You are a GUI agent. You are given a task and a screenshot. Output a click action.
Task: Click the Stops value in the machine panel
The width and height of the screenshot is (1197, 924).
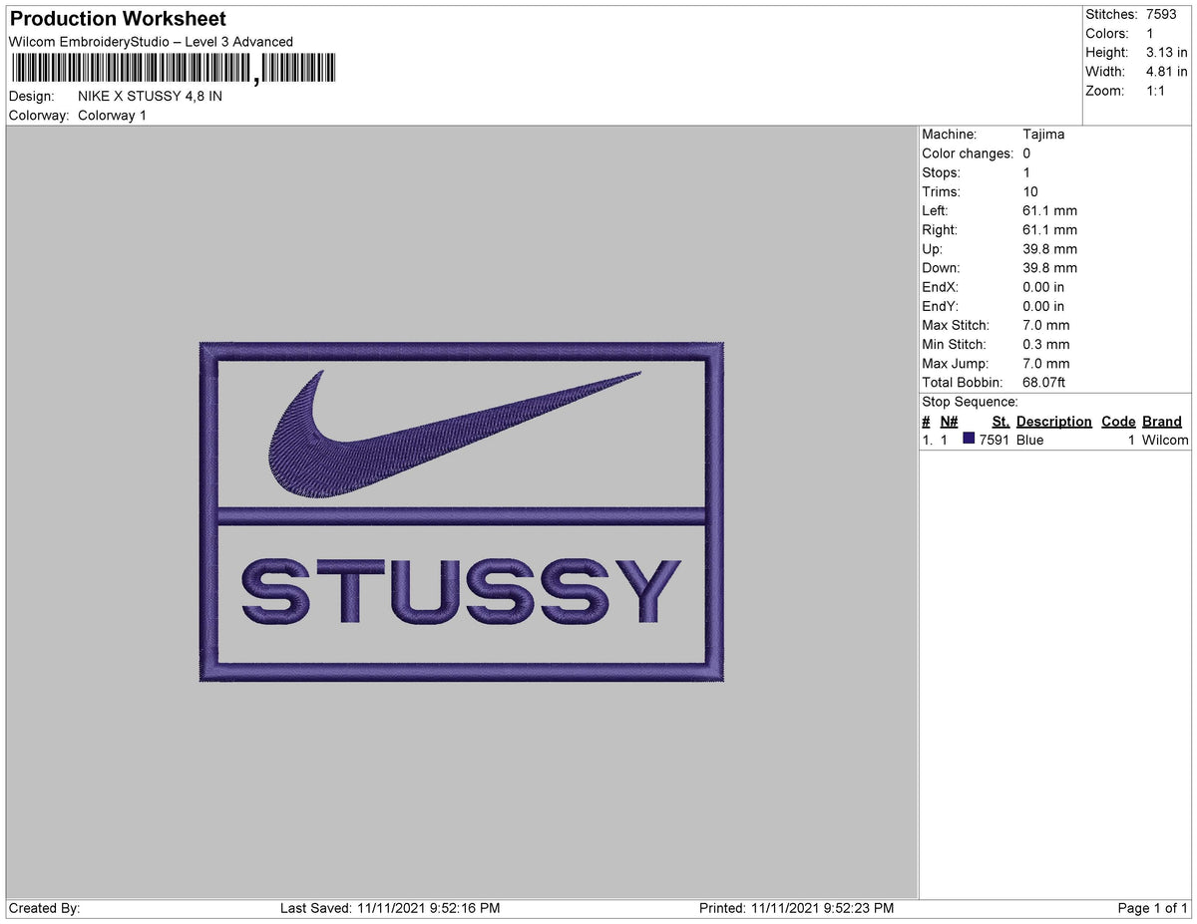1027,172
